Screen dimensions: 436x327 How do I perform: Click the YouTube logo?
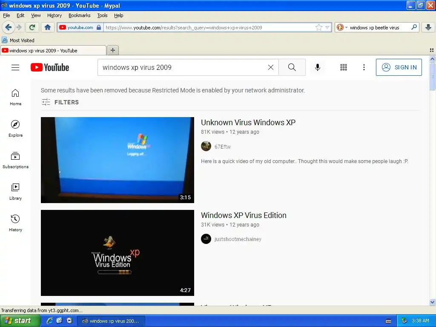pos(50,67)
